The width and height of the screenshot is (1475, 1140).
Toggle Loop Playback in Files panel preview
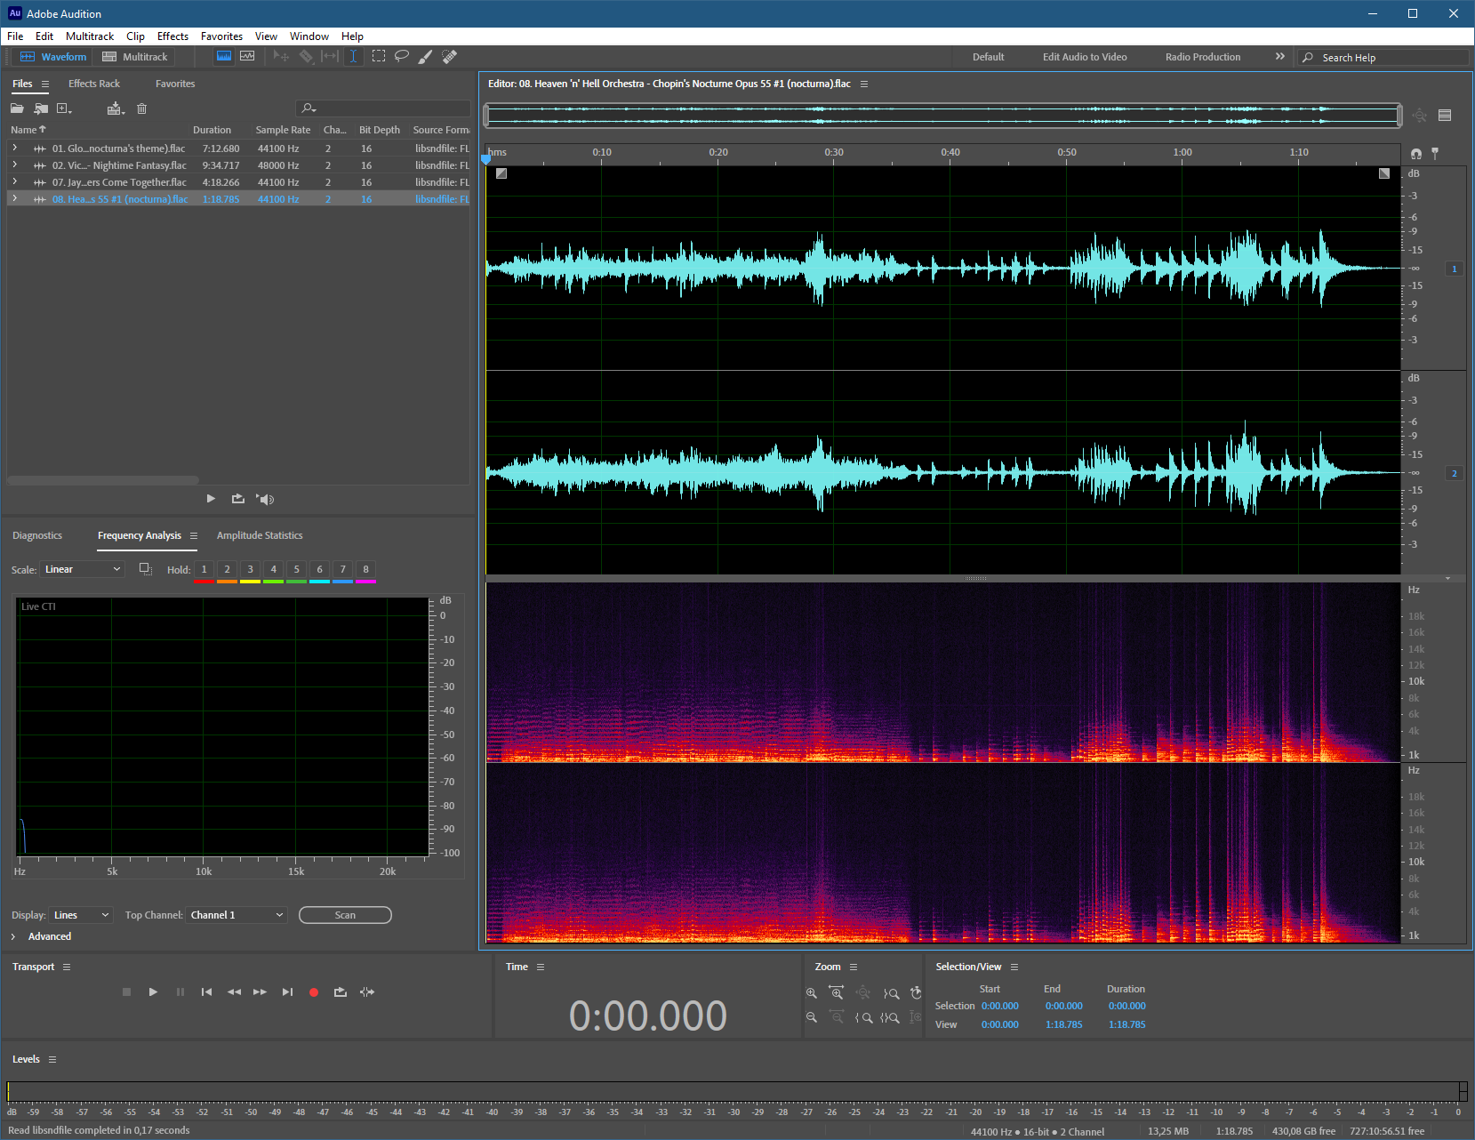[x=237, y=499]
